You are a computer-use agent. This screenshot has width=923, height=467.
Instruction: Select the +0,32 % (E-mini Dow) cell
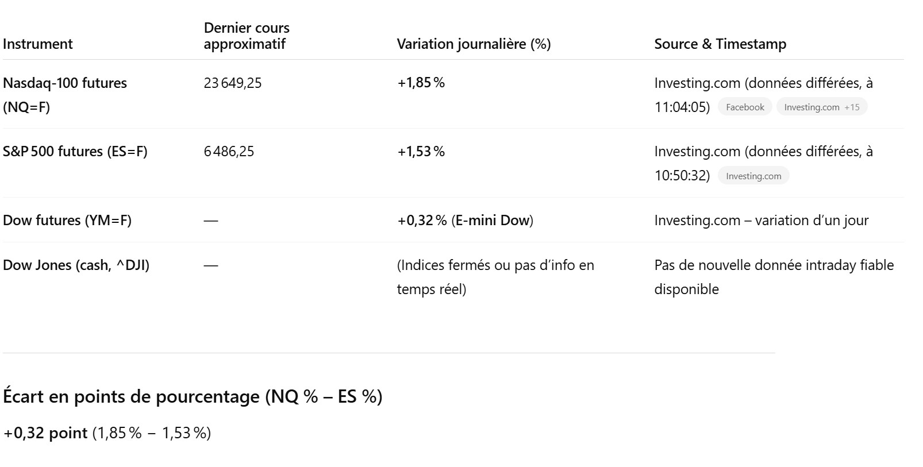tap(465, 221)
